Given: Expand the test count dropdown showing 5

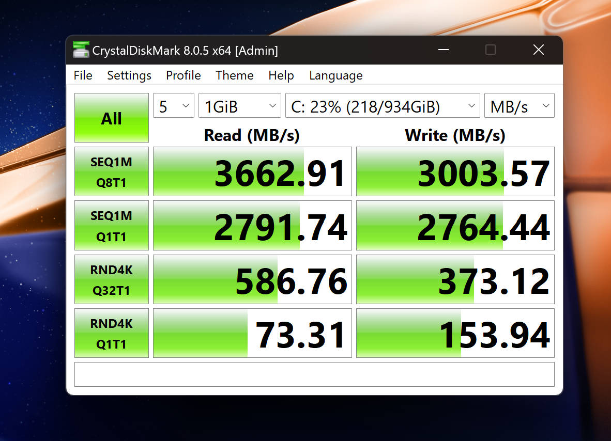Looking at the screenshot, I should 174,105.
